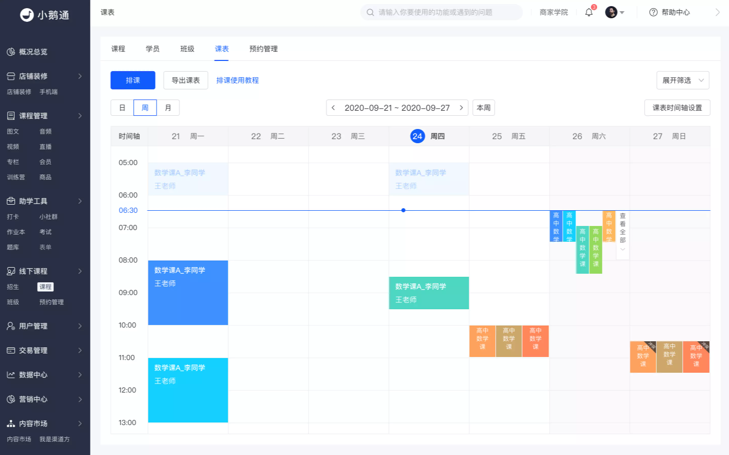Click the 店铺装修 shop icon
729x455 pixels.
pyautogui.click(x=11, y=76)
